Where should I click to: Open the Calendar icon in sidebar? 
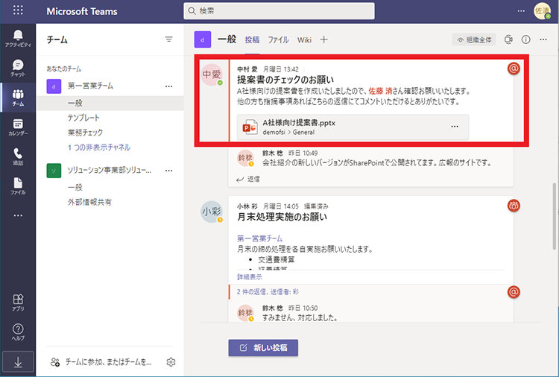pyautogui.click(x=18, y=127)
